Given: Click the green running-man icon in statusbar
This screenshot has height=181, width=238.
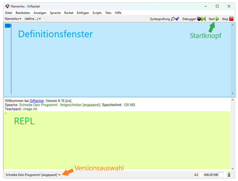Looking at the screenshot, I should (x=229, y=175).
